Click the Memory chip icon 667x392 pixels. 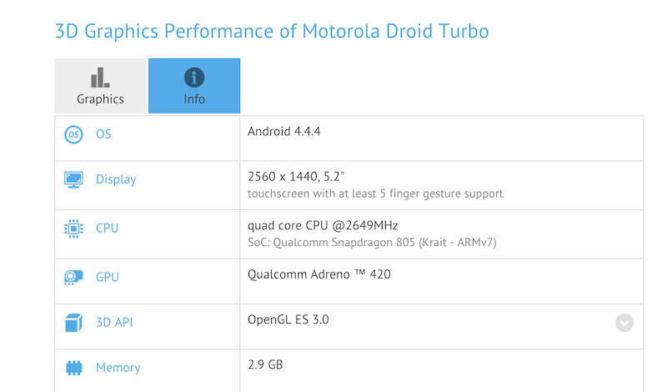point(73,367)
